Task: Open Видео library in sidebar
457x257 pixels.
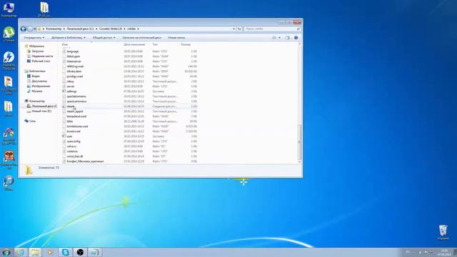Action: [36, 76]
